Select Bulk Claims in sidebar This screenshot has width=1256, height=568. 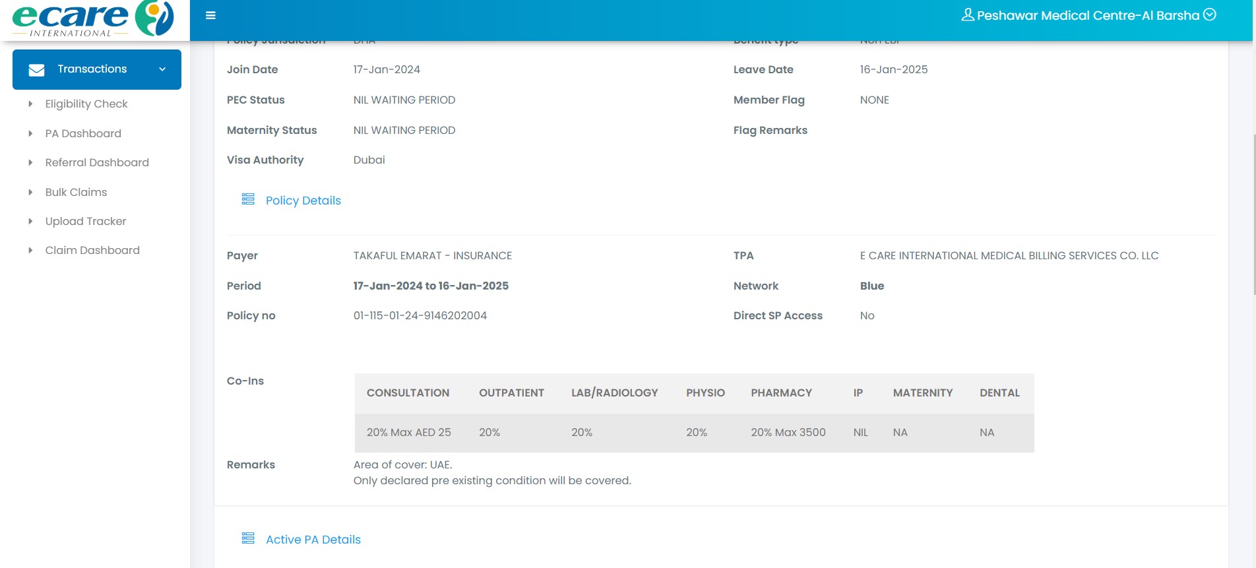tap(76, 192)
